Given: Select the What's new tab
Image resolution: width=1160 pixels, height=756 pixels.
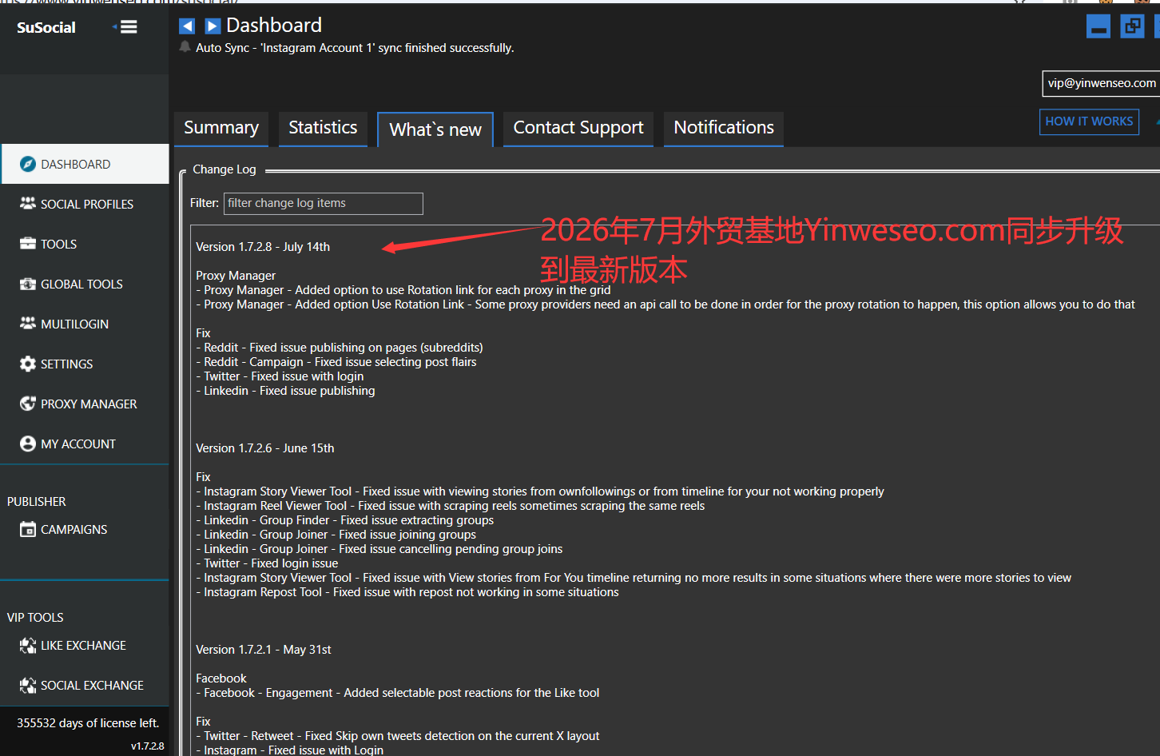Looking at the screenshot, I should [x=435, y=129].
